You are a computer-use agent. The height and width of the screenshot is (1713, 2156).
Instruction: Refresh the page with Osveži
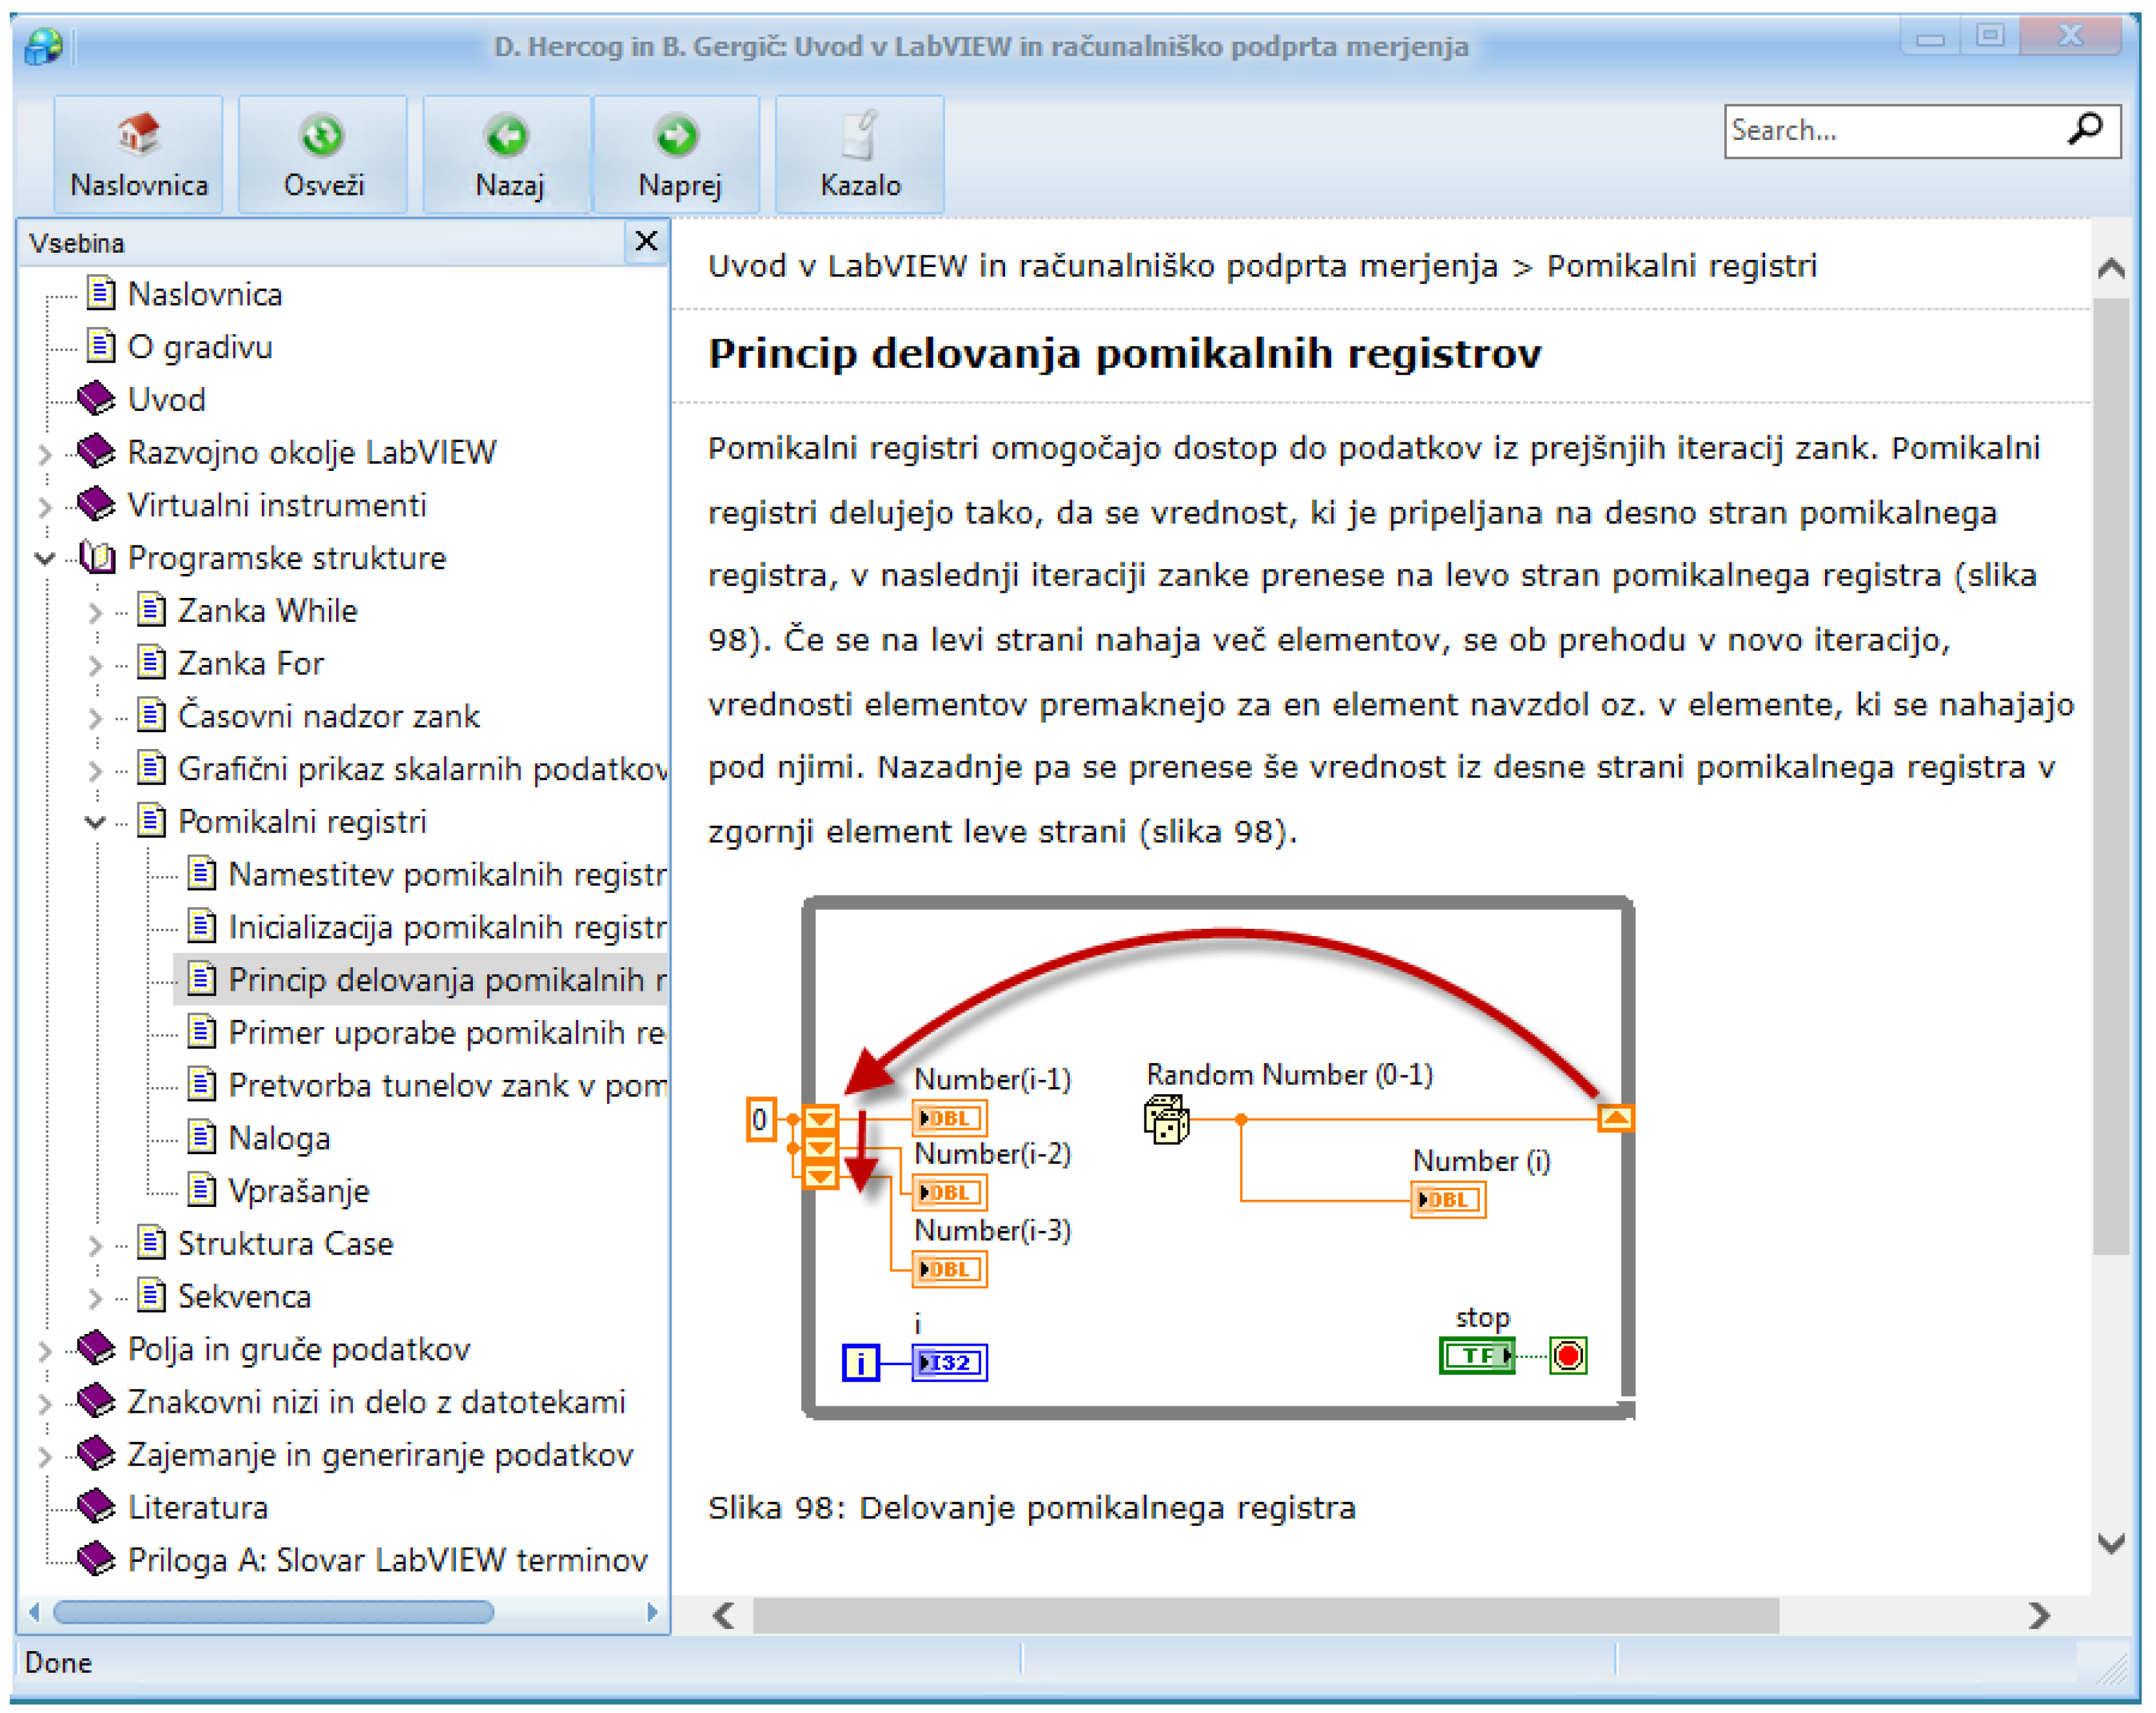tap(323, 154)
